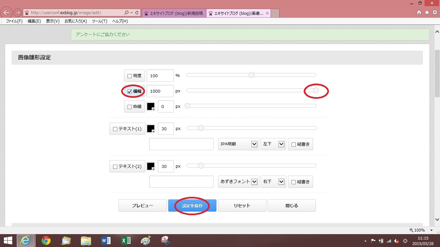The height and width of the screenshot is (247, 440).
Task: Open the お気に入り(A) menu
Action: (x=76, y=21)
